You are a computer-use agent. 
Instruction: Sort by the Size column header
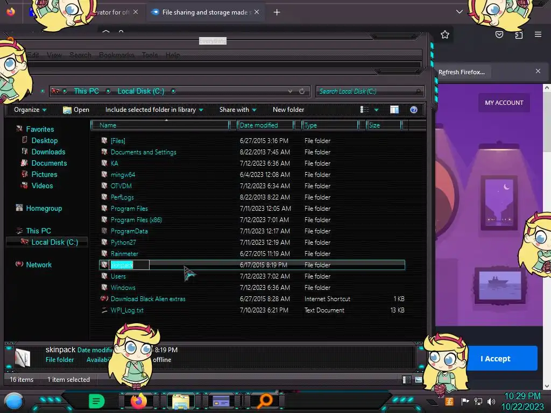click(x=384, y=125)
